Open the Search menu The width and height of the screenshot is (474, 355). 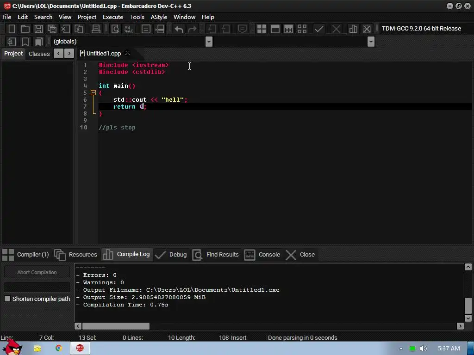point(43,17)
